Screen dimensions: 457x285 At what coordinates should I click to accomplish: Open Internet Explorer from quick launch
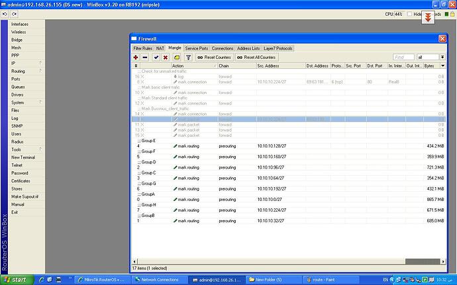[41, 280]
